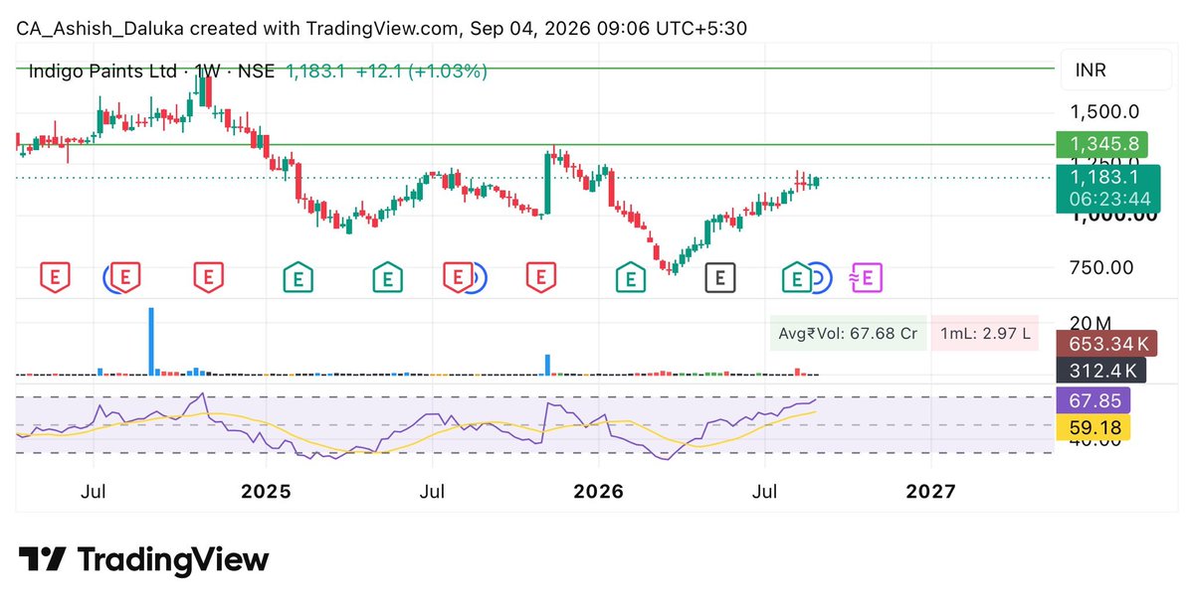This screenshot has height=607, width=1194.
Task: Click the 20 M volume axis label
Action: coord(1090,322)
